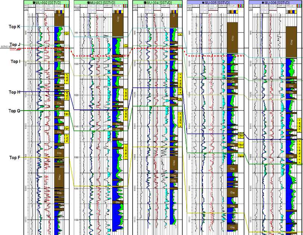Screen dimensions: 303x235
Task: Click the topmost yellow annotation box in MU-002
Action: [x=67, y=34]
